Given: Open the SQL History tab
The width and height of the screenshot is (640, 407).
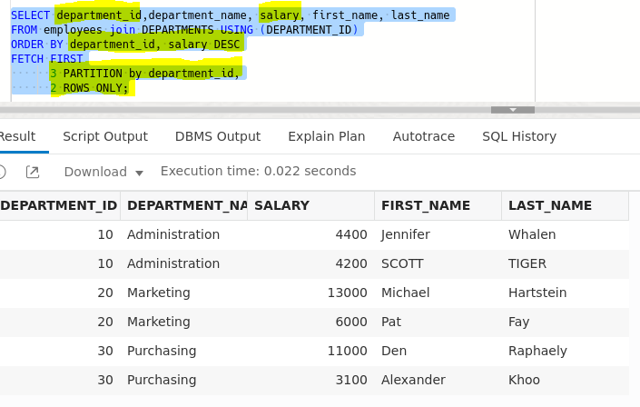Looking at the screenshot, I should 518,136.
